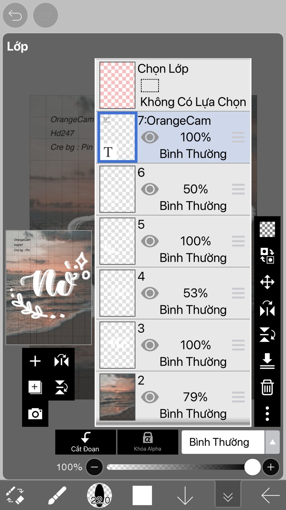The image size is (286, 510).
Task: Tap the camera import icon
Action: click(x=35, y=414)
